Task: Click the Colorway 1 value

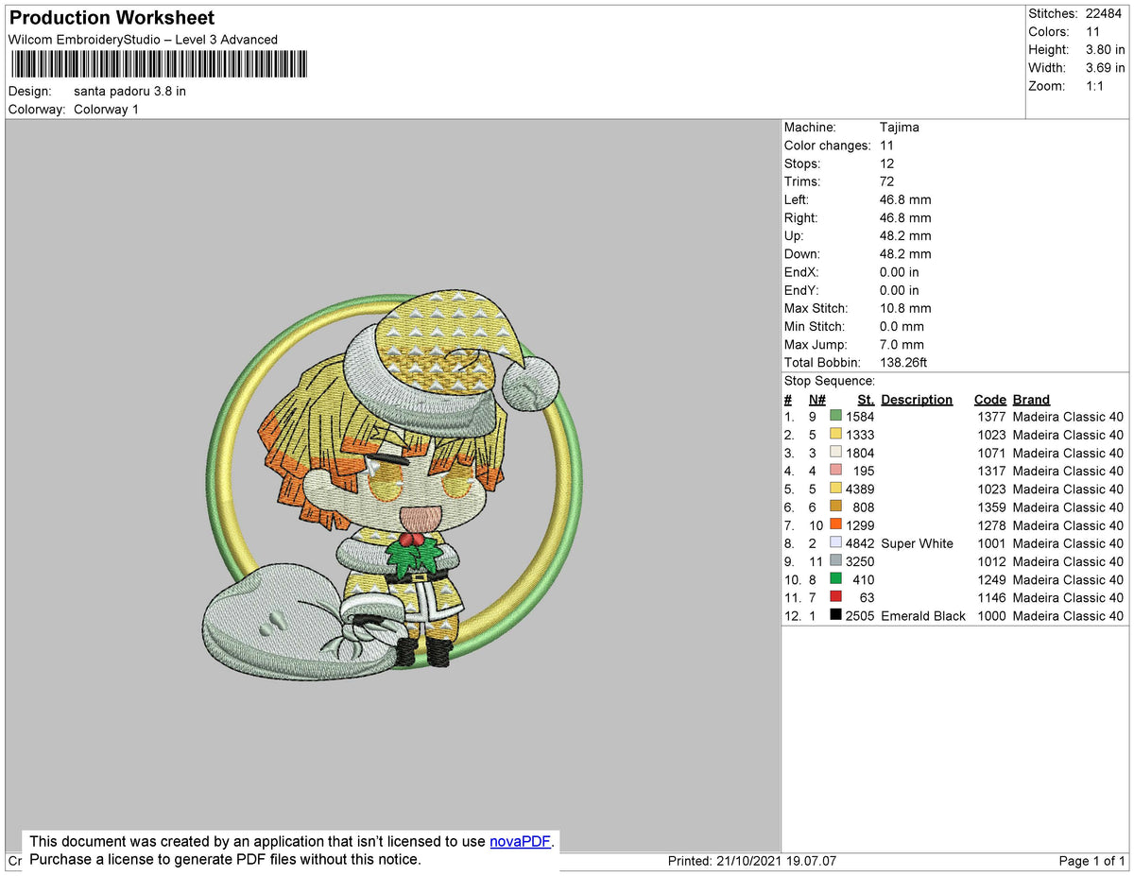Action: click(106, 109)
